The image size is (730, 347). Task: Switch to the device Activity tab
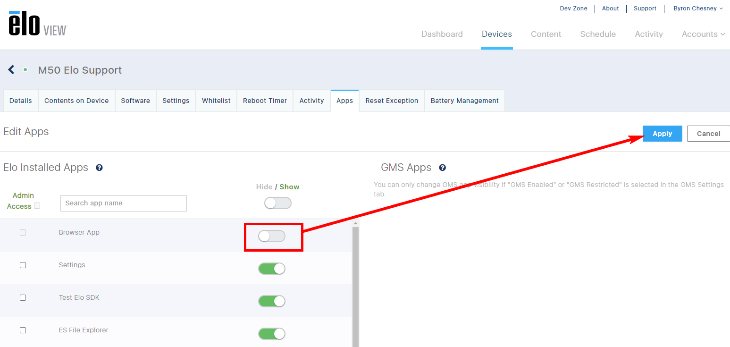312,101
